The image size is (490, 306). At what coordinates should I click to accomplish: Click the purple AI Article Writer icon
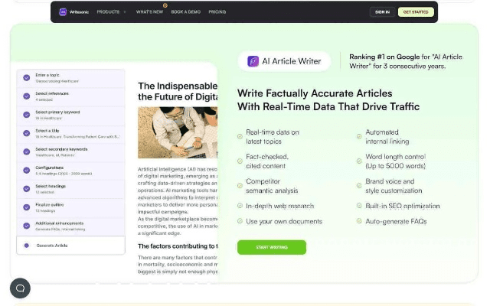pyautogui.click(x=253, y=61)
